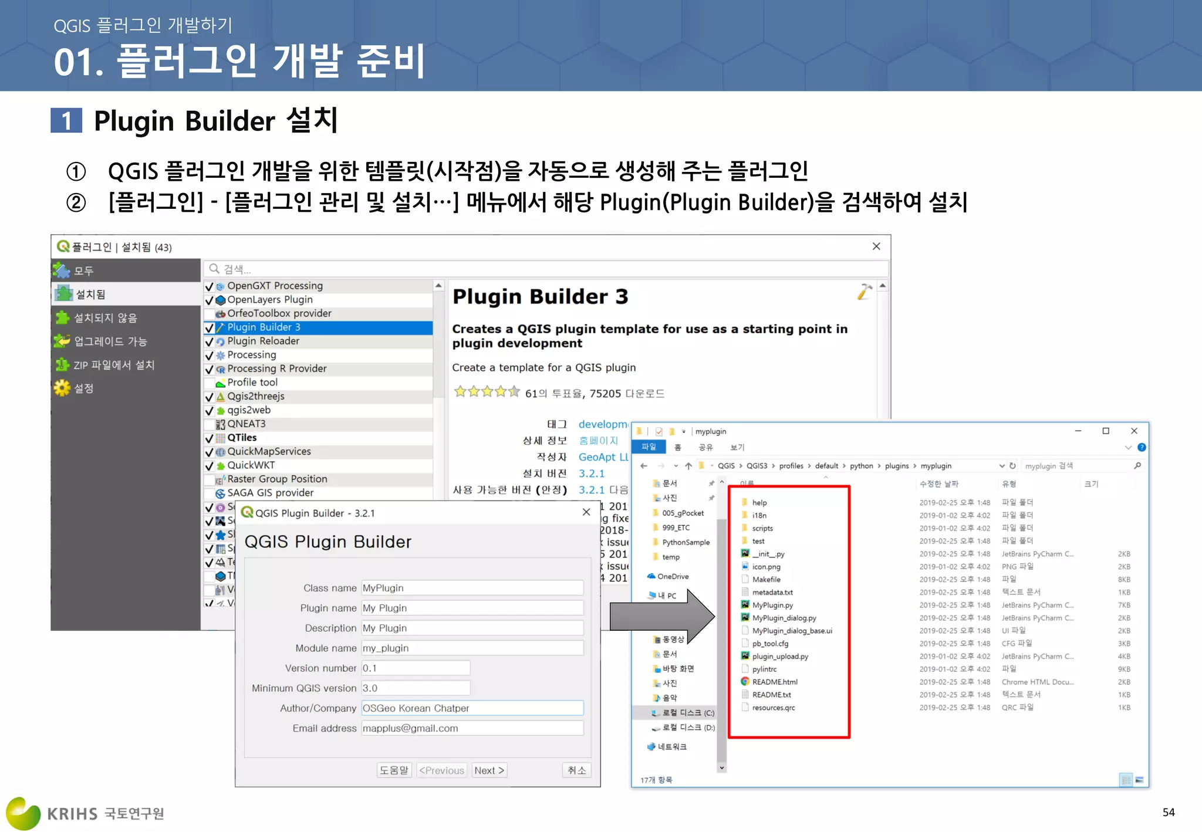The image size is (1202, 832).
Task: Click the Chrome icon of README.html
Action: tap(745, 682)
